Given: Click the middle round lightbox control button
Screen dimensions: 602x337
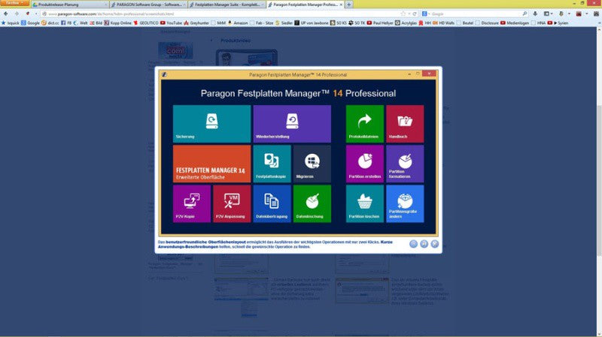Looking at the screenshot, I should coord(424,244).
